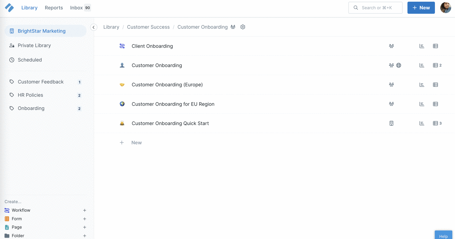The width and height of the screenshot is (455, 239).
Task: Click the plus next to Page
Action: [x=85, y=227]
